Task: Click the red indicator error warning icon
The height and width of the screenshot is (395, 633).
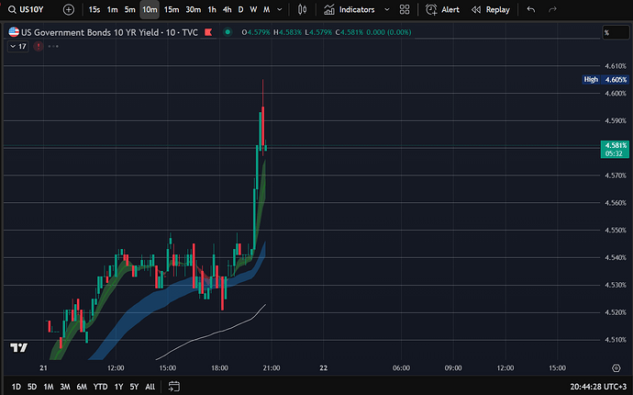Action: (39, 47)
